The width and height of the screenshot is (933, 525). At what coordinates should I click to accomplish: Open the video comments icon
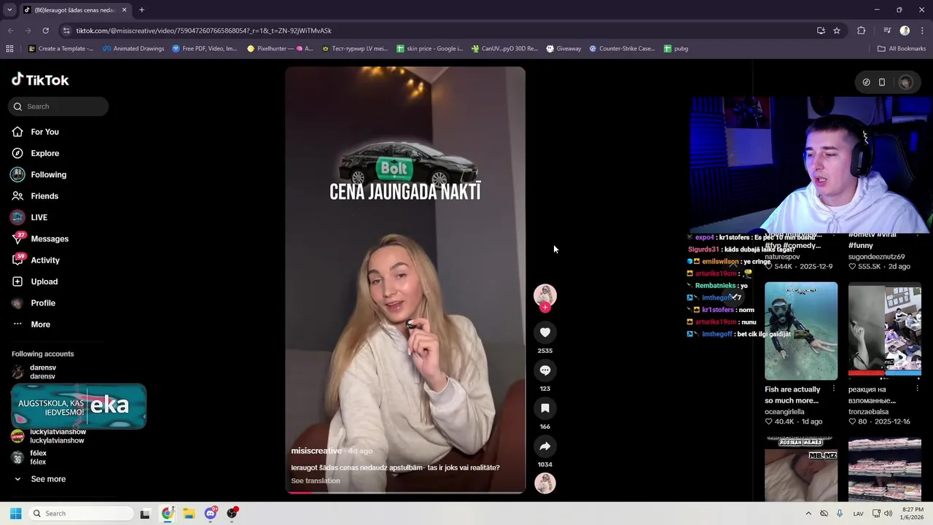[545, 370]
